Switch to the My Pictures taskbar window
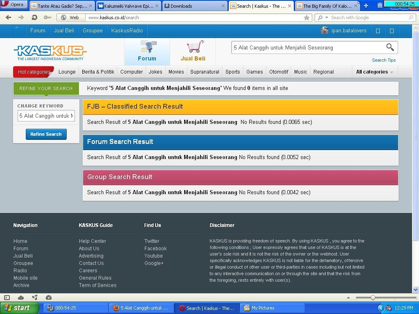 click(x=272, y=308)
